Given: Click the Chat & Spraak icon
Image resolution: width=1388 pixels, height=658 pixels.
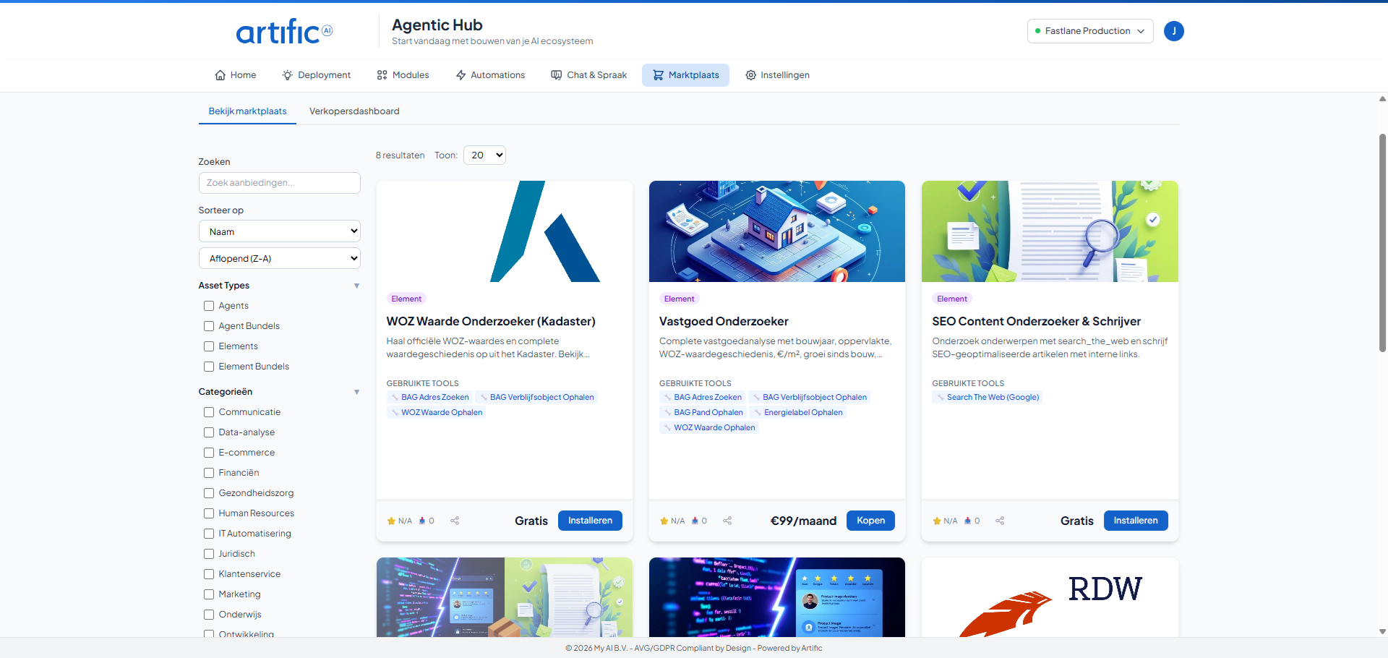Looking at the screenshot, I should pyautogui.click(x=557, y=75).
